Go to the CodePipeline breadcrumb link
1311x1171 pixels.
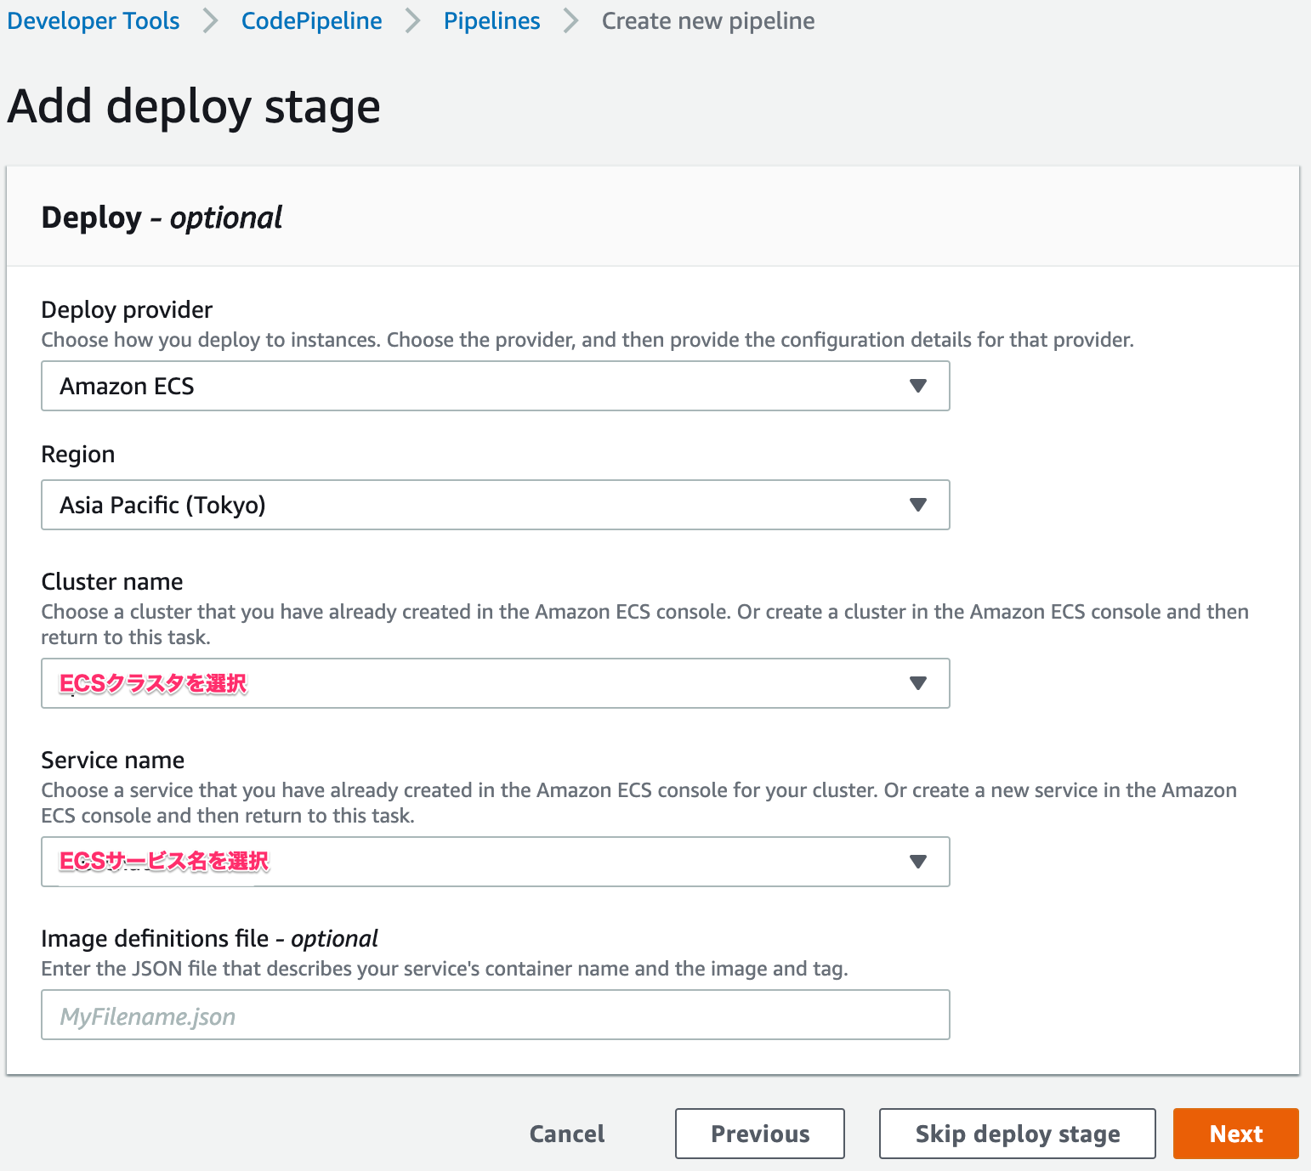point(311,20)
